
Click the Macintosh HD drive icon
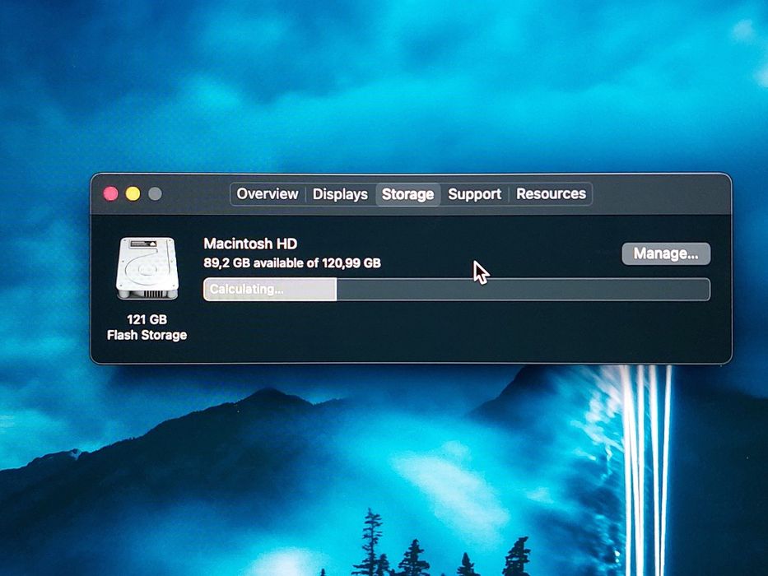(x=147, y=268)
